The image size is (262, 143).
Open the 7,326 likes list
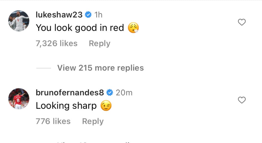(57, 43)
